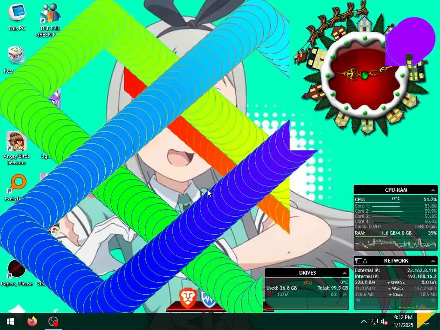Switch to the running recorder taskbar app
This screenshot has height=330, width=440.
53,321
